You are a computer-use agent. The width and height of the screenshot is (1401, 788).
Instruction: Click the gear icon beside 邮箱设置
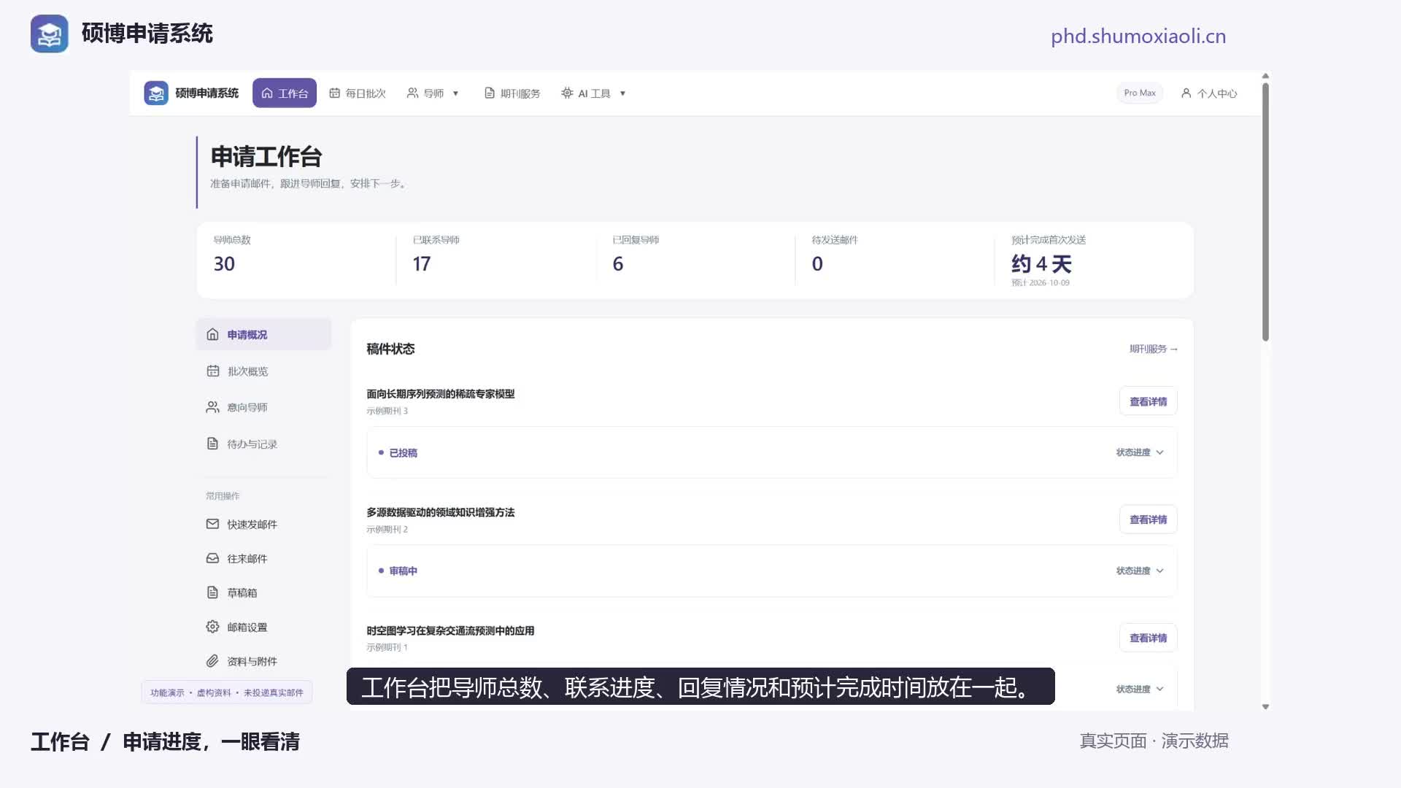(212, 627)
